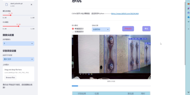Image resolution: width=190 pixels, height=95 pixels.
Task: Click the Drag and drop file here area
Action: (x=18, y=74)
